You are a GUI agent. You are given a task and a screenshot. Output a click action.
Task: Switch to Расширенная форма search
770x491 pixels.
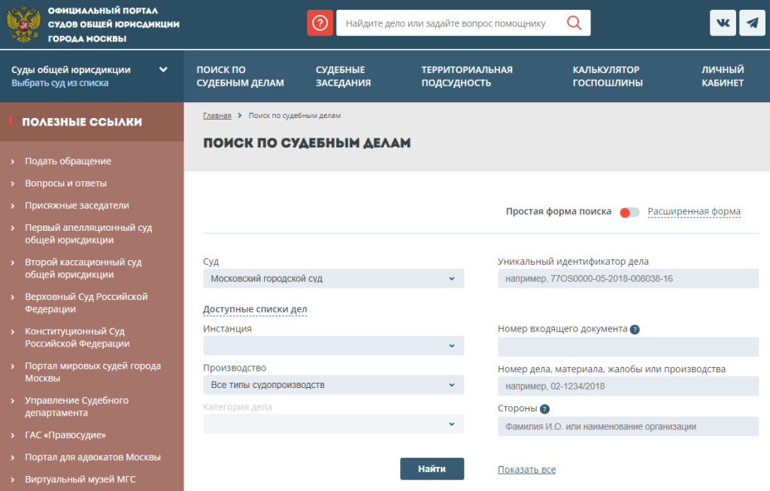tap(693, 212)
